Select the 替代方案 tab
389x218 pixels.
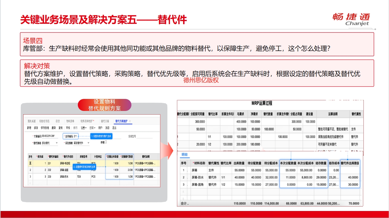click(x=104, y=121)
